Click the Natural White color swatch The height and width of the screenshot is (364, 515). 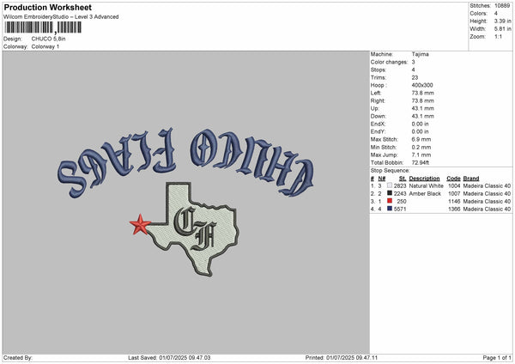point(390,185)
